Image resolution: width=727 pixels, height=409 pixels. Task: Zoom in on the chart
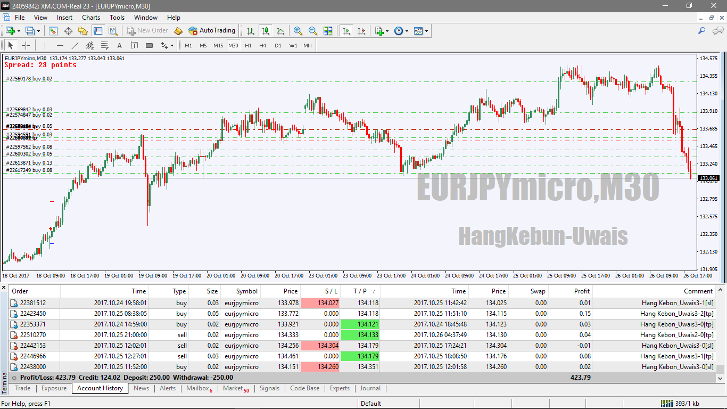click(298, 31)
